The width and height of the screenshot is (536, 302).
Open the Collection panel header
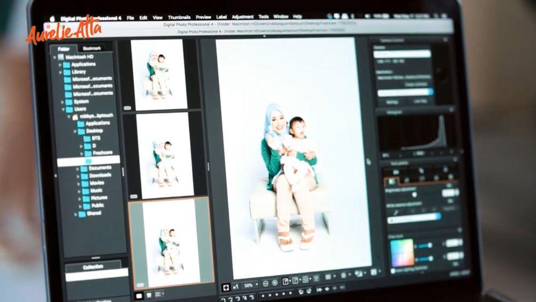pos(93,267)
